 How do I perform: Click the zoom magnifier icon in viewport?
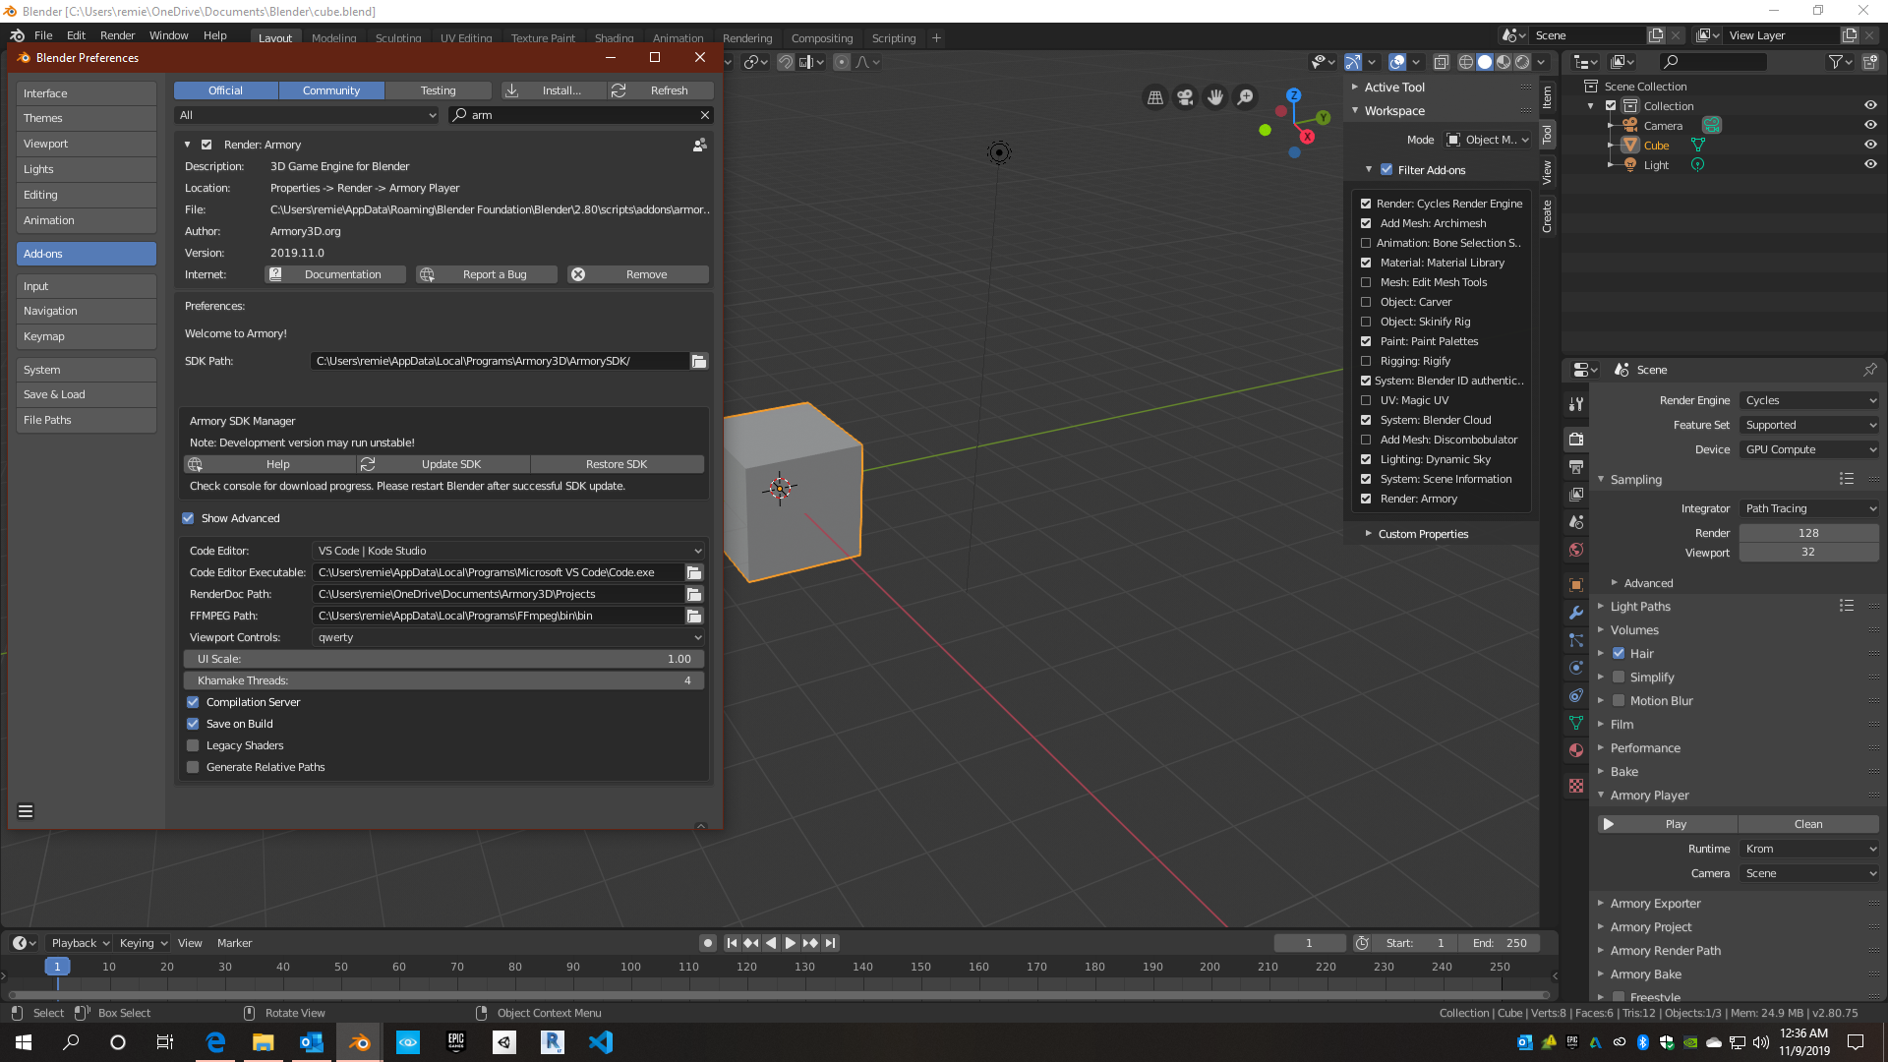(x=1246, y=97)
